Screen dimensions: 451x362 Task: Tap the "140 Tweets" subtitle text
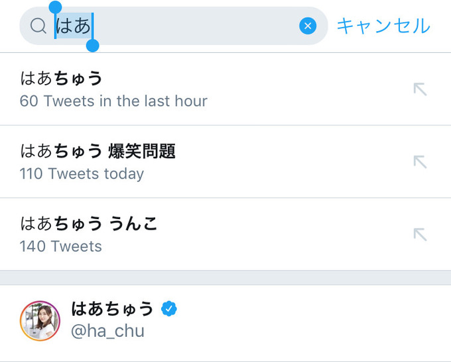click(61, 246)
